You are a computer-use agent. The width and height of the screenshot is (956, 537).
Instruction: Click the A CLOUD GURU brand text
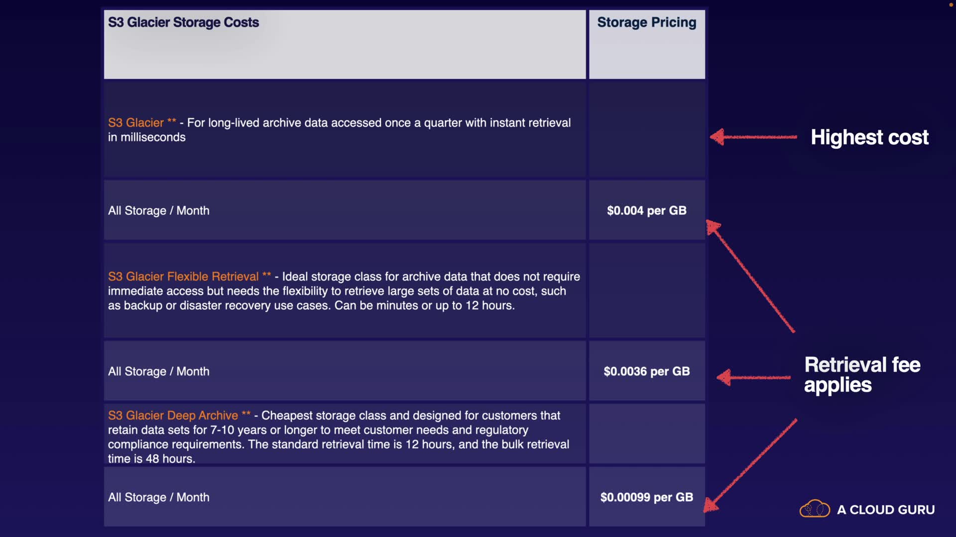[x=885, y=510]
